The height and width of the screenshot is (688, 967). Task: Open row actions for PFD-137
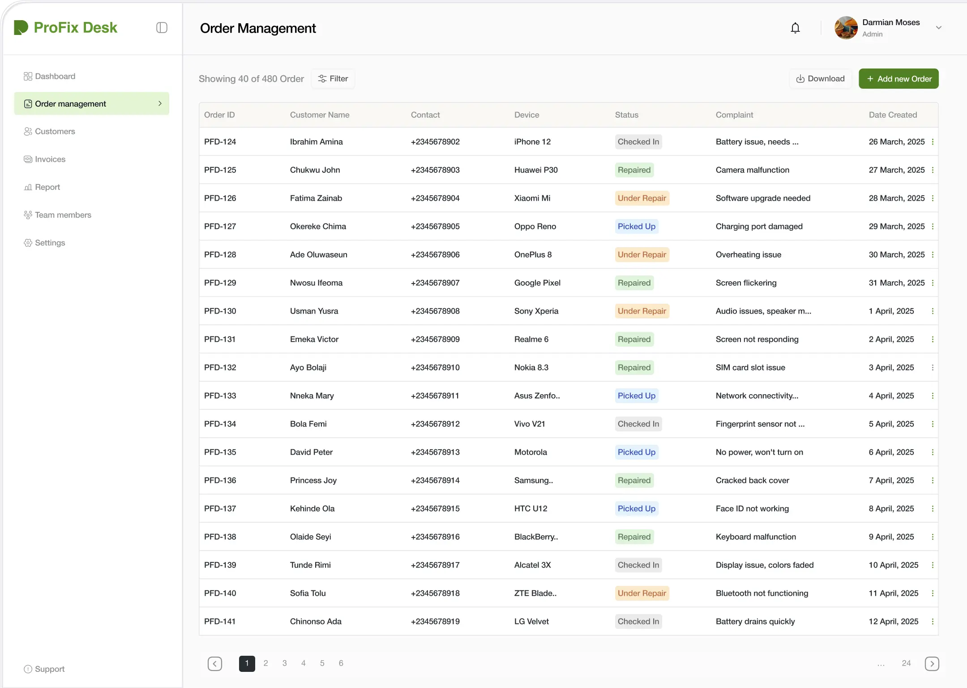tap(933, 508)
